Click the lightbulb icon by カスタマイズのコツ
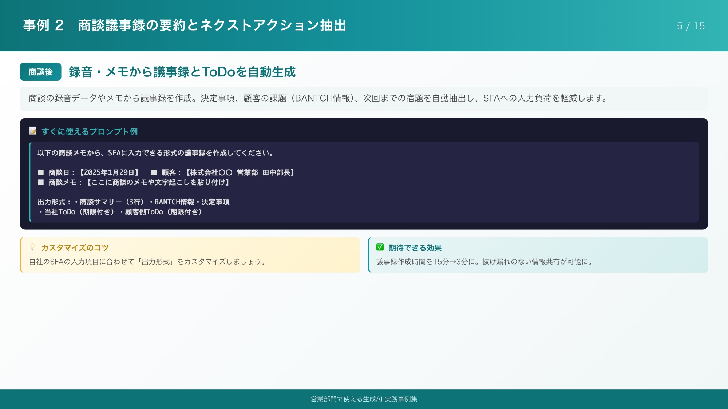The width and height of the screenshot is (728, 409). pyautogui.click(x=32, y=247)
